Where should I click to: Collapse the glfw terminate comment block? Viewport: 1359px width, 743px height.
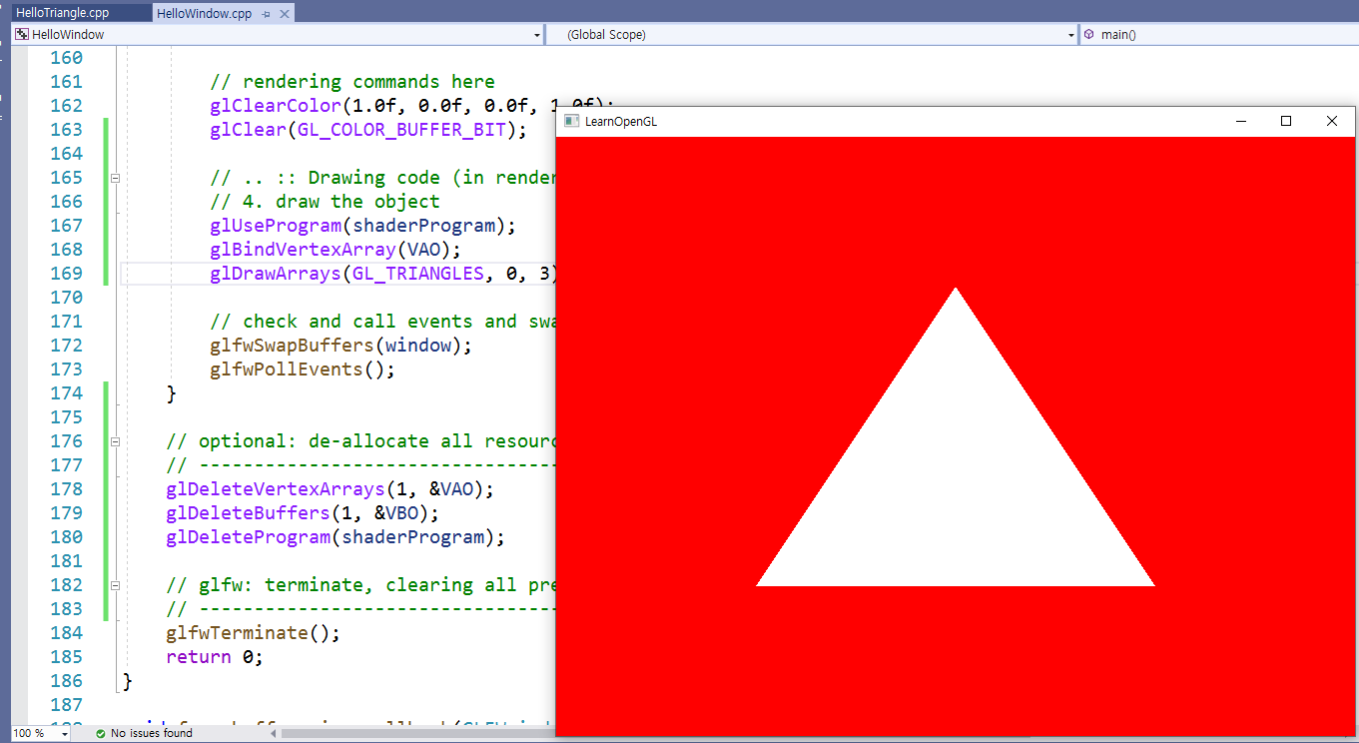tap(115, 585)
